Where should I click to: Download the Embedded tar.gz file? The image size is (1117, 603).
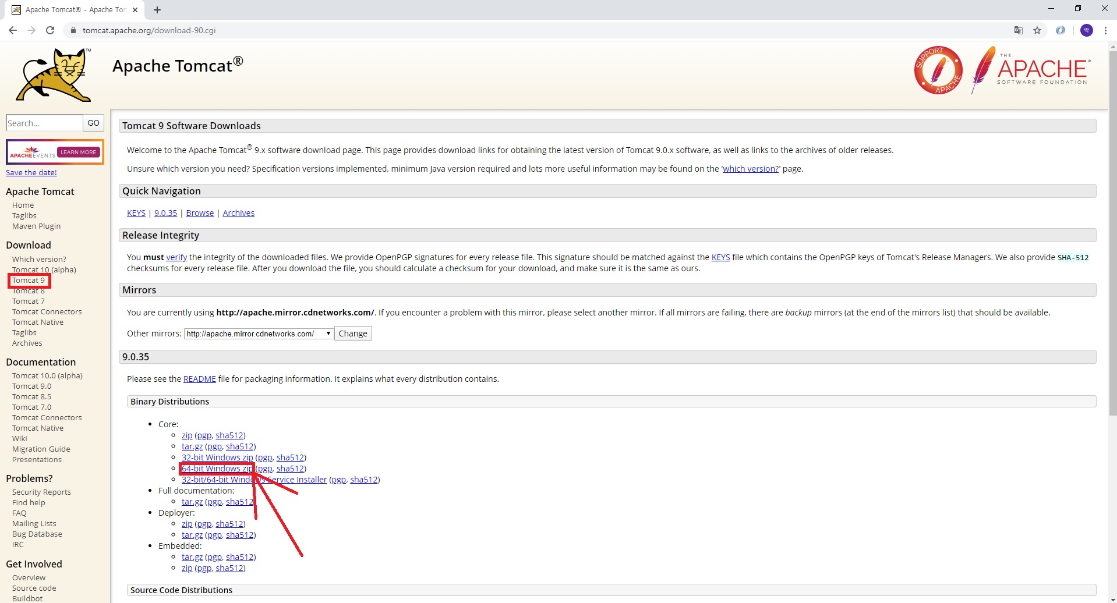point(192,557)
